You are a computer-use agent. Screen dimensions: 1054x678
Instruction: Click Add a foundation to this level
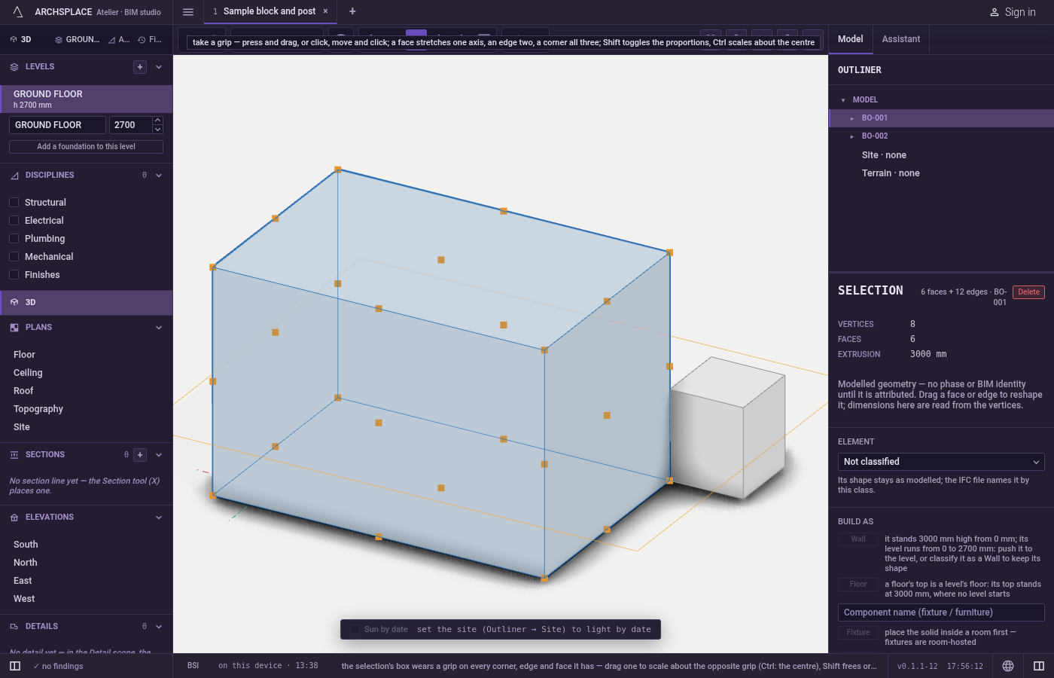click(x=86, y=147)
